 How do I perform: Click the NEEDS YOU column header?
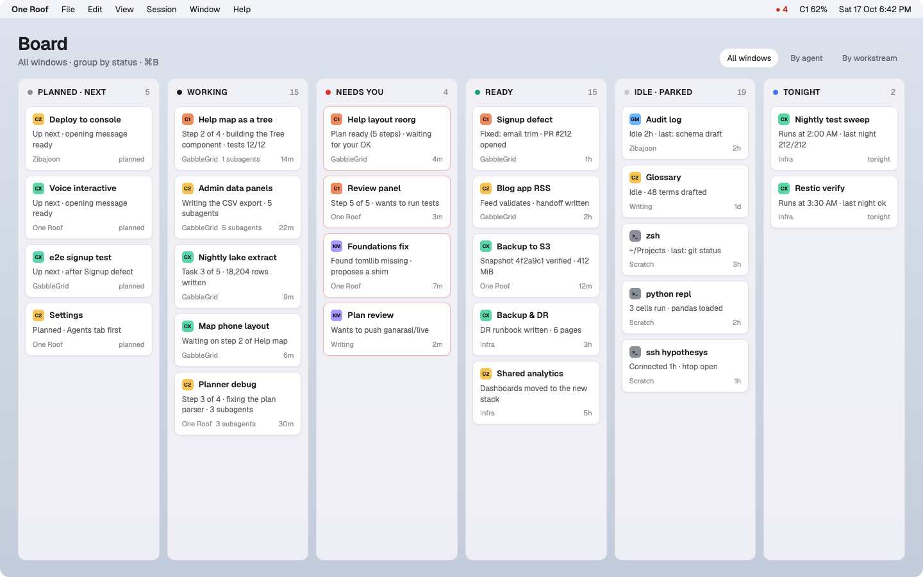(x=387, y=92)
